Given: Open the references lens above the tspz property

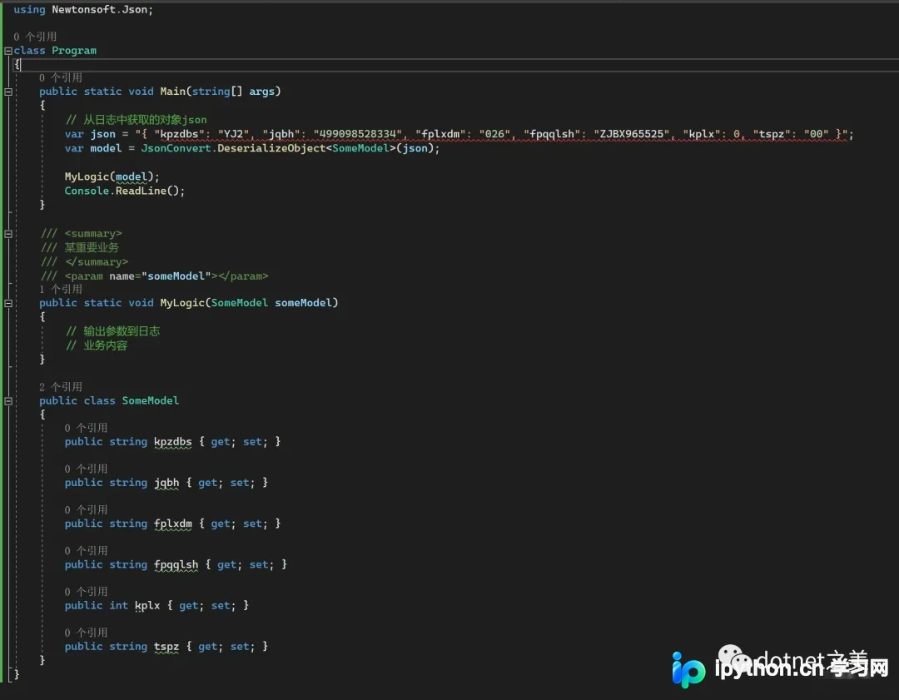Looking at the screenshot, I should click(x=86, y=633).
